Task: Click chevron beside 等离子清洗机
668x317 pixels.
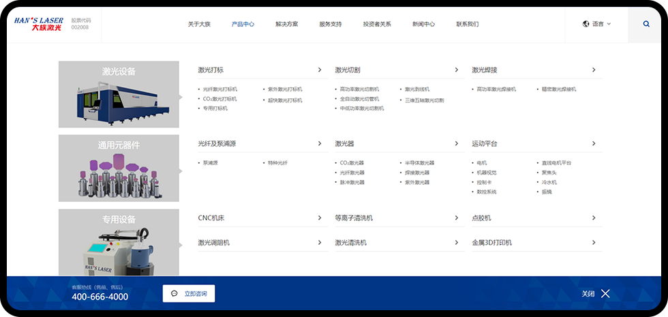Action: (x=457, y=218)
